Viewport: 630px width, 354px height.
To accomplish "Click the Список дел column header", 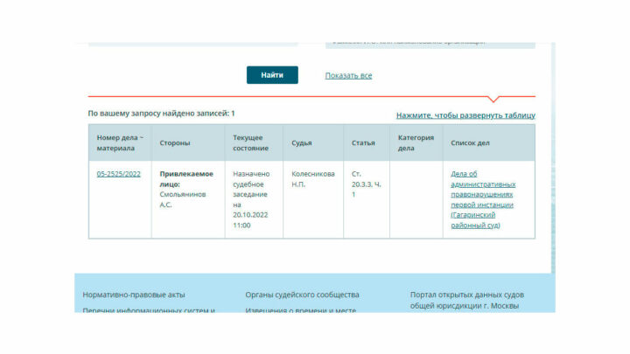I will (489, 142).
